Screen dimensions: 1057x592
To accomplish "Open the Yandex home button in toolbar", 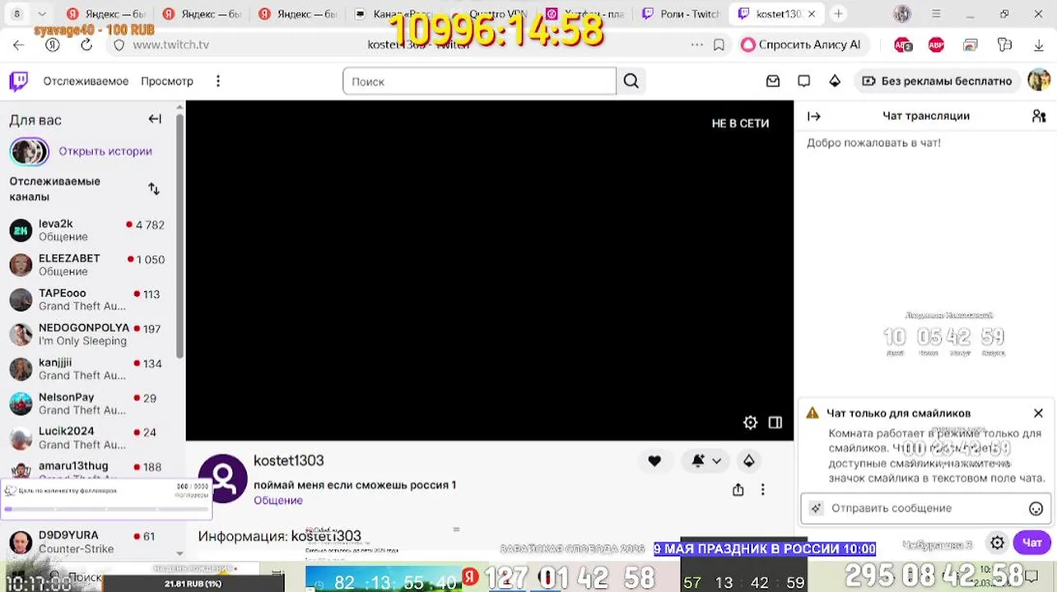I will coord(53,45).
